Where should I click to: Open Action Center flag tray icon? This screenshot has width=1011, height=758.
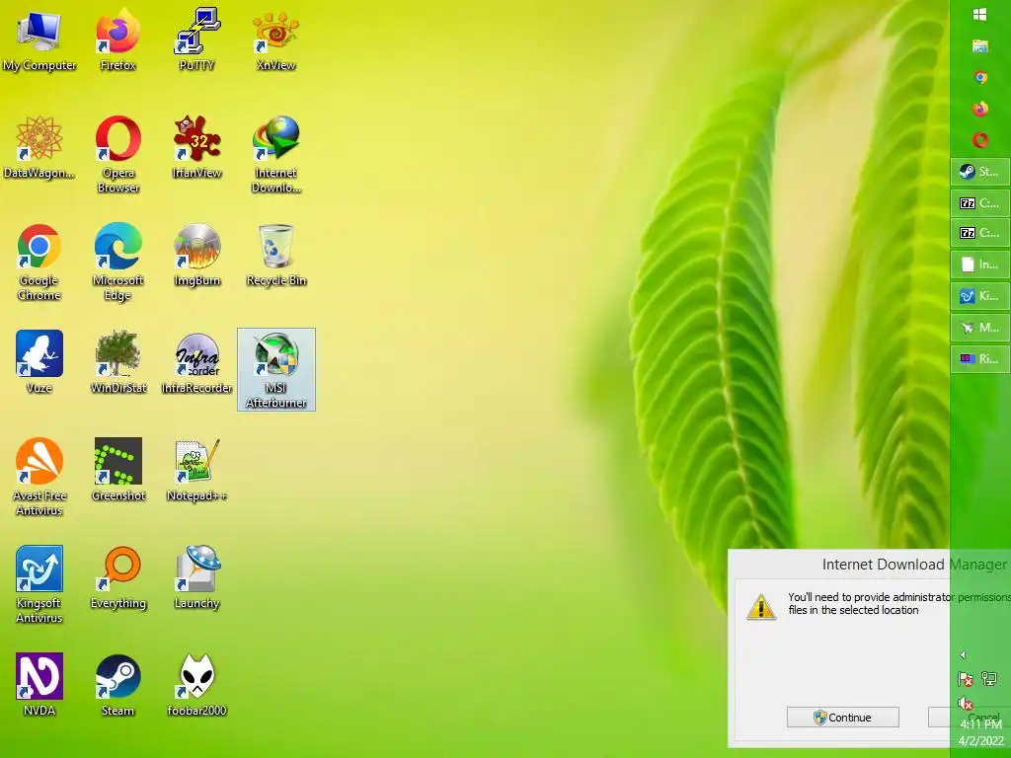pyautogui.click(x=966, y=679)
